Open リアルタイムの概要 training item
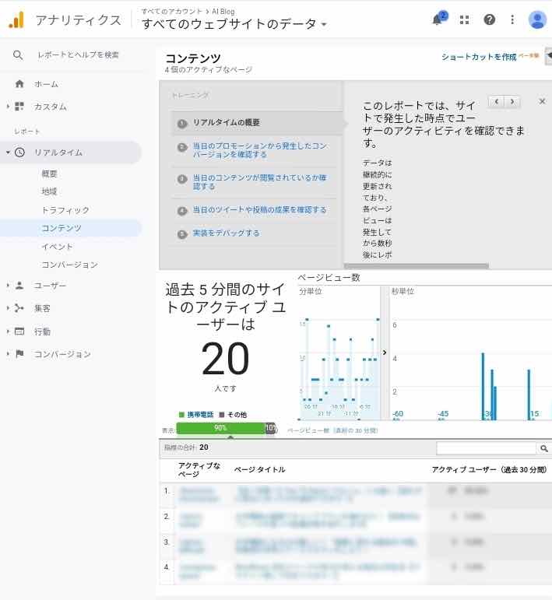 (x=227, y=122)
